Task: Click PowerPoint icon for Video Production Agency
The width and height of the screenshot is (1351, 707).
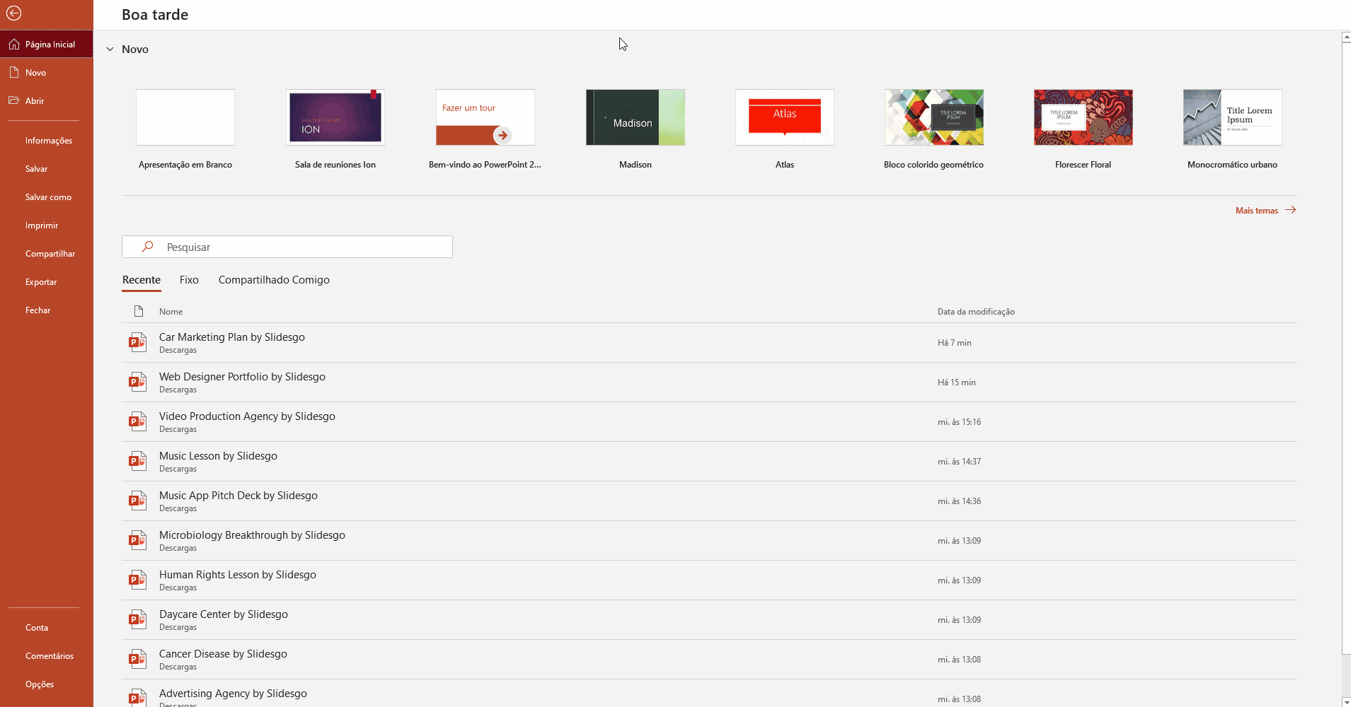Action: click(137, 421)
